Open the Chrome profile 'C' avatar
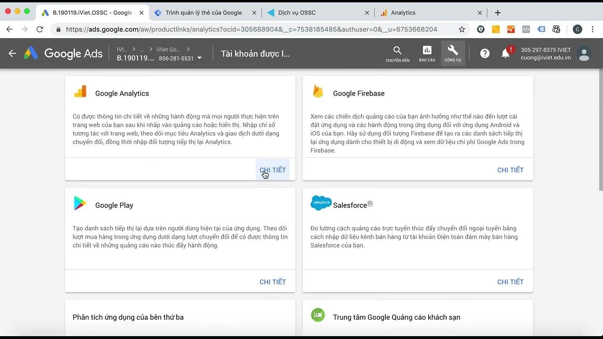Image resolution: width=603 pixels, height=339 pixels. [578, 29]
